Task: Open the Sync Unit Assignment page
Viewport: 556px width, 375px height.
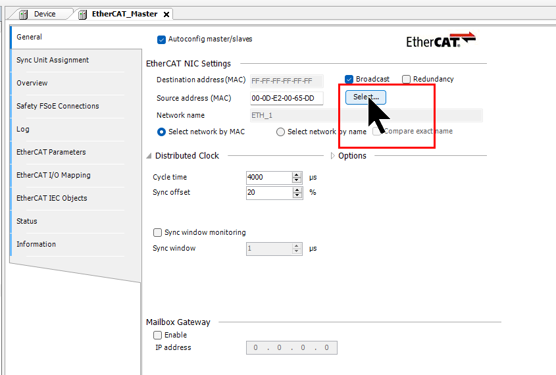Action: [53, 61]
